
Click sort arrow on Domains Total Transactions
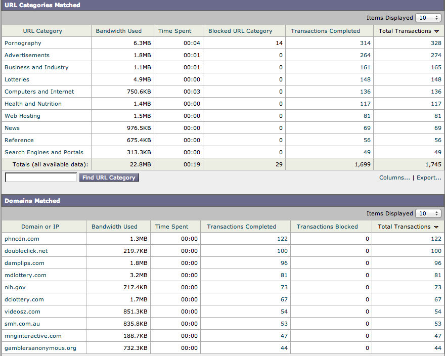436,227
